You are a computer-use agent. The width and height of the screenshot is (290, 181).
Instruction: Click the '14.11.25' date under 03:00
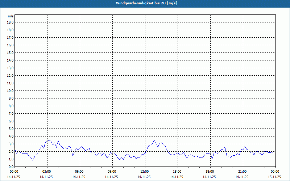coord(46,177)
